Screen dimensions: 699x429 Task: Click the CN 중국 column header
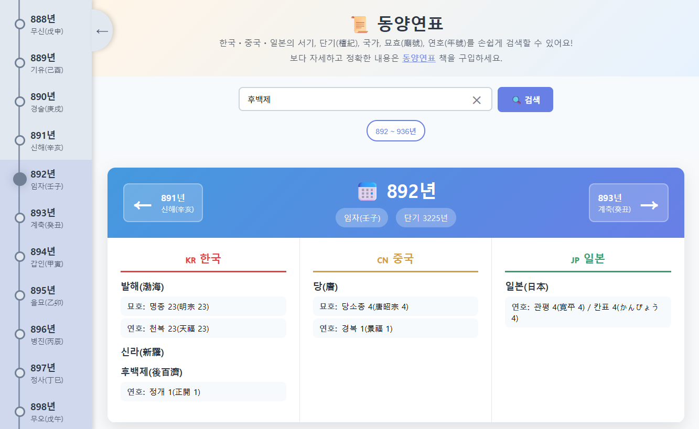click(395, 259)
